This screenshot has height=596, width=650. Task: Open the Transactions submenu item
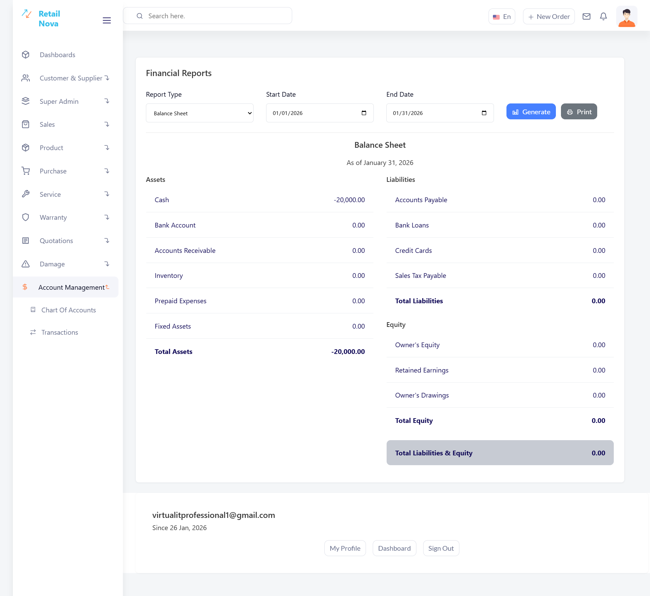coord(60,332)
